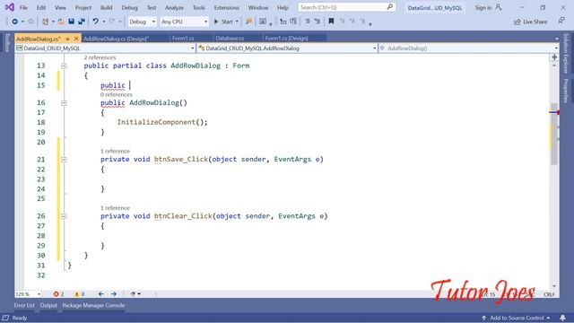
Task: Click the search magnifier icon
Action: (390, 7)
